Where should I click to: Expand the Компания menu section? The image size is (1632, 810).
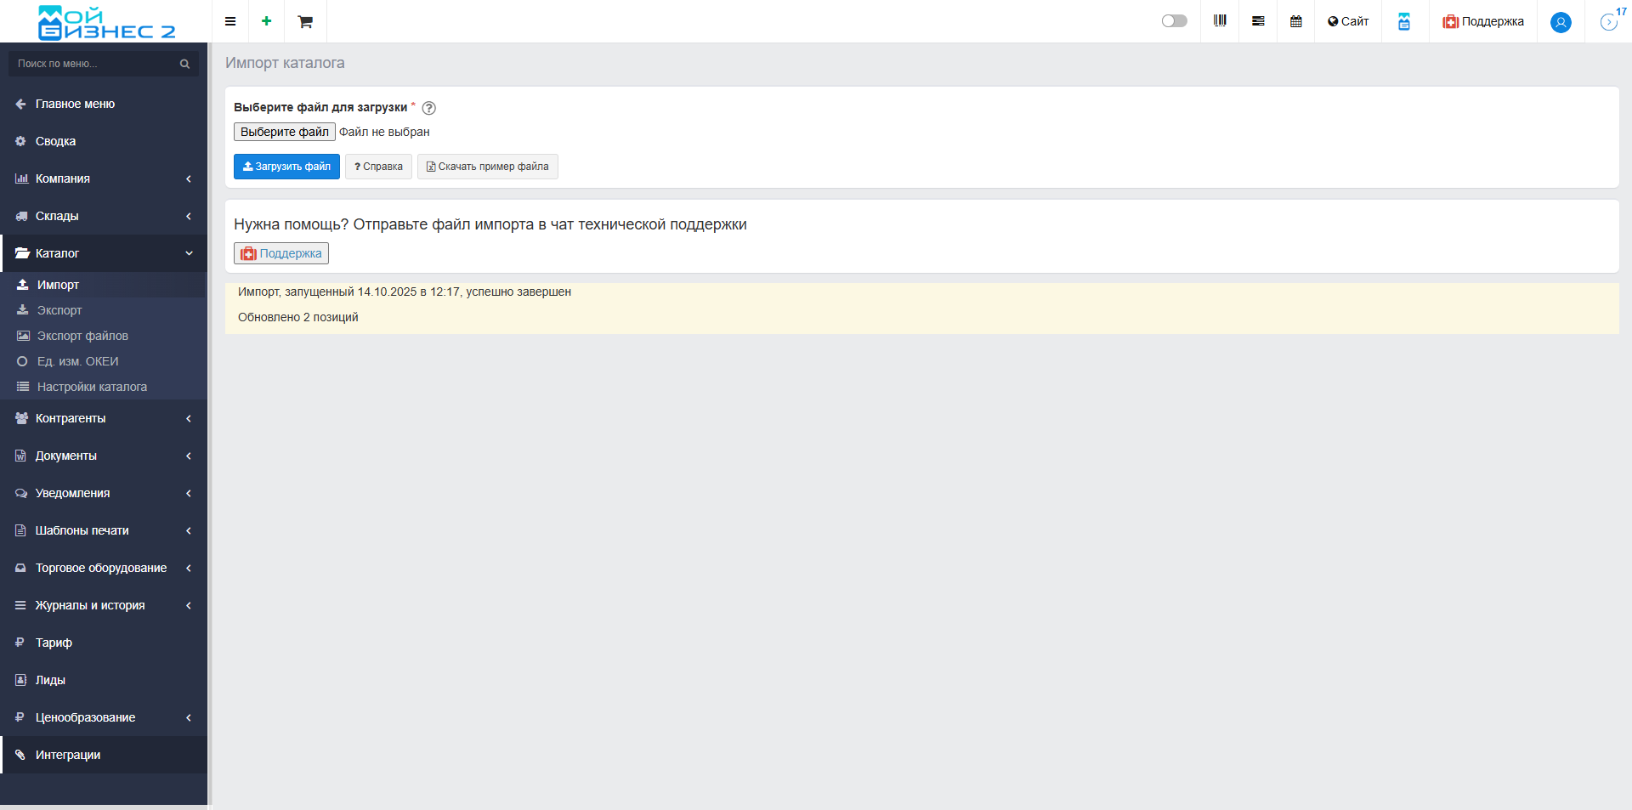[103, 178]
